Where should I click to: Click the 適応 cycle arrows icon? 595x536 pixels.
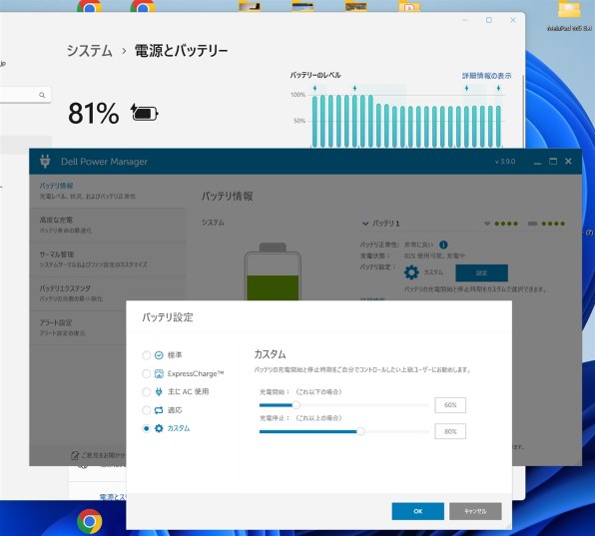(159, 410)
